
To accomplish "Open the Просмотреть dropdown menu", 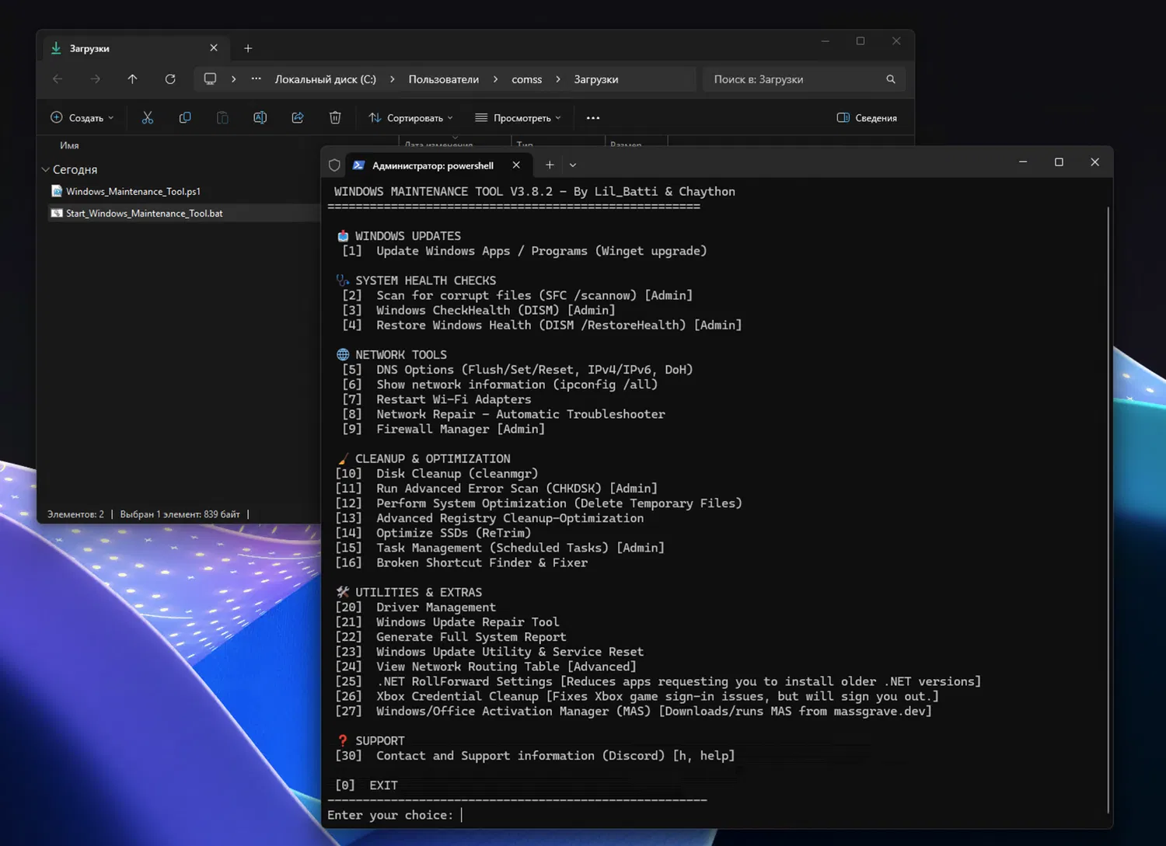I will coord(518,118).
